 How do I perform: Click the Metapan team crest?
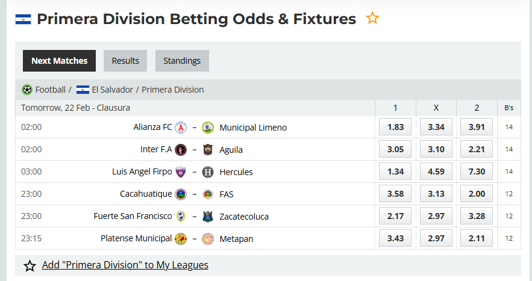tap(208, 239)
